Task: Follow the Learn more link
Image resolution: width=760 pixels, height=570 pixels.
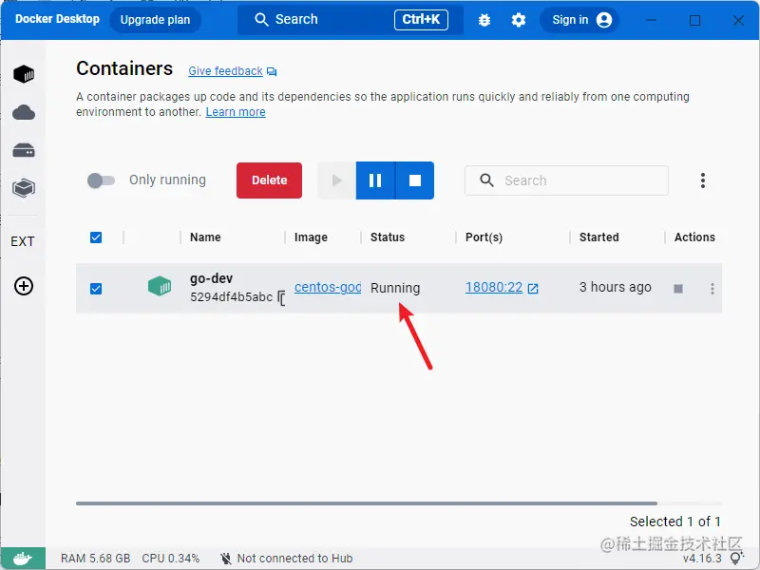Action: click(236, 112)
